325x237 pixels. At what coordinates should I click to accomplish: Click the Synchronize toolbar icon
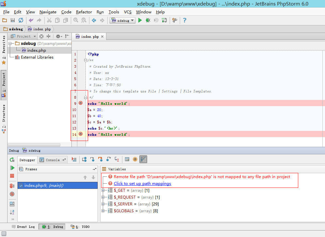21,20
